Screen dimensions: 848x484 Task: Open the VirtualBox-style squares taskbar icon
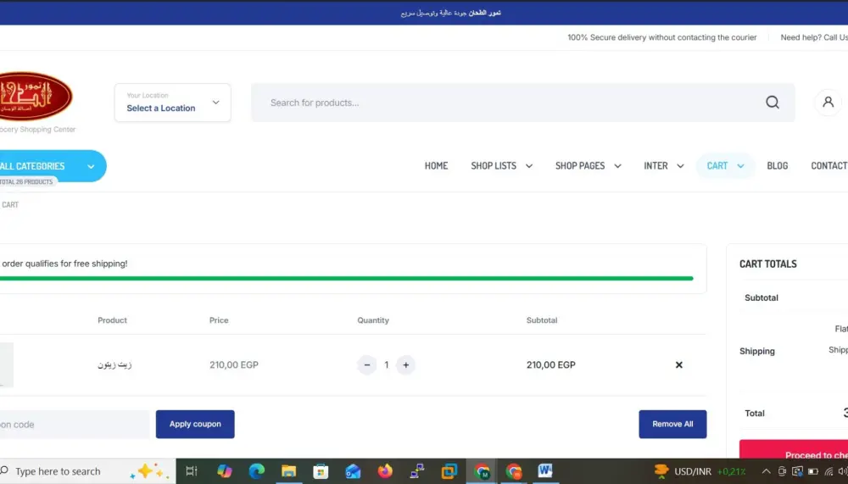click(x=449, y=471)
